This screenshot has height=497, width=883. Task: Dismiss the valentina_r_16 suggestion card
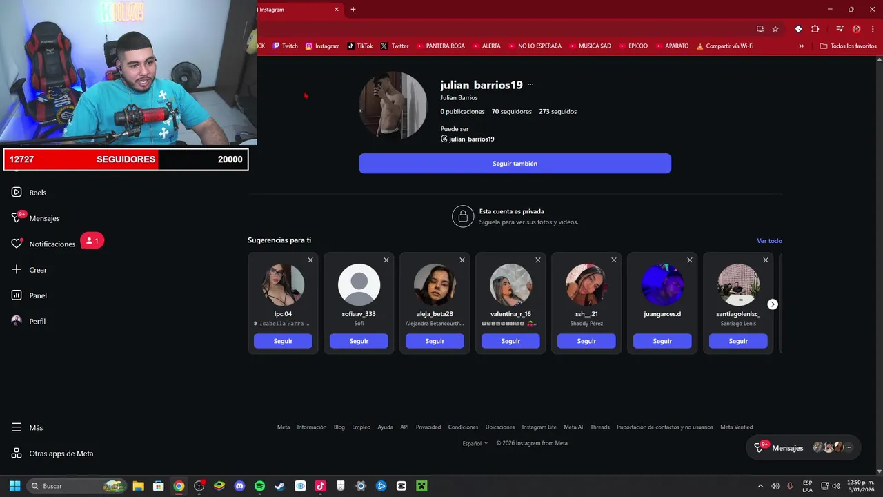(x=538, y=260)
